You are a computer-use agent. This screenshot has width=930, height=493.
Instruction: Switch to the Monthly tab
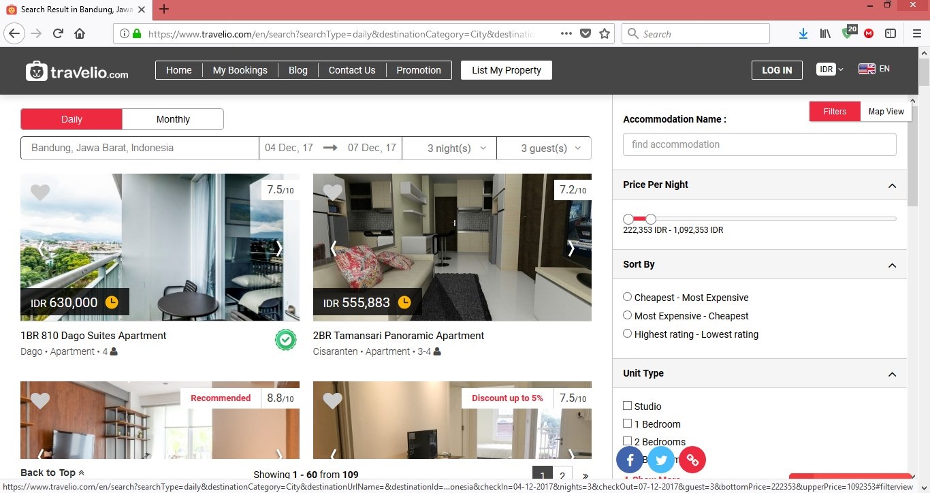pyautogui.click(x=173, y=119)
